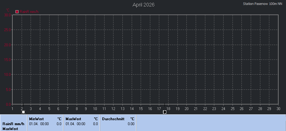Click day 24 on the x-axis
Image resolution: width=286 pixels, height=131 pixels.
tap(223, 108)
